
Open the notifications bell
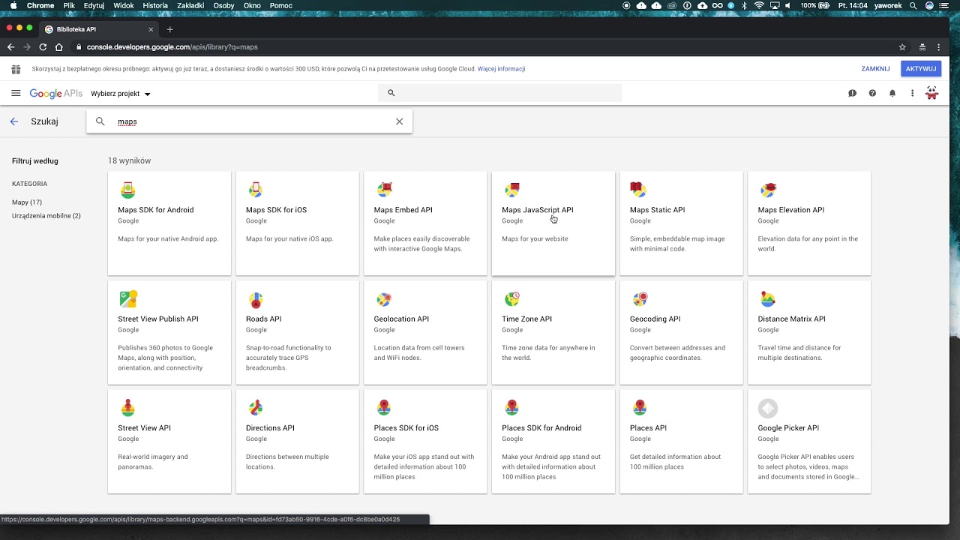(x=892, y=93)
